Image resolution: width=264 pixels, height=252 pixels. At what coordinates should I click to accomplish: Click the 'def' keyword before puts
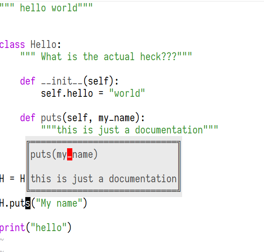click(x=27, y=118)
